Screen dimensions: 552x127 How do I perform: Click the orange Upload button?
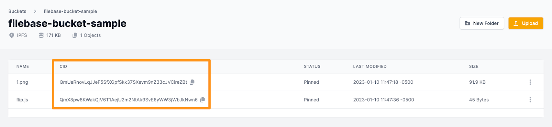(526, 23)
